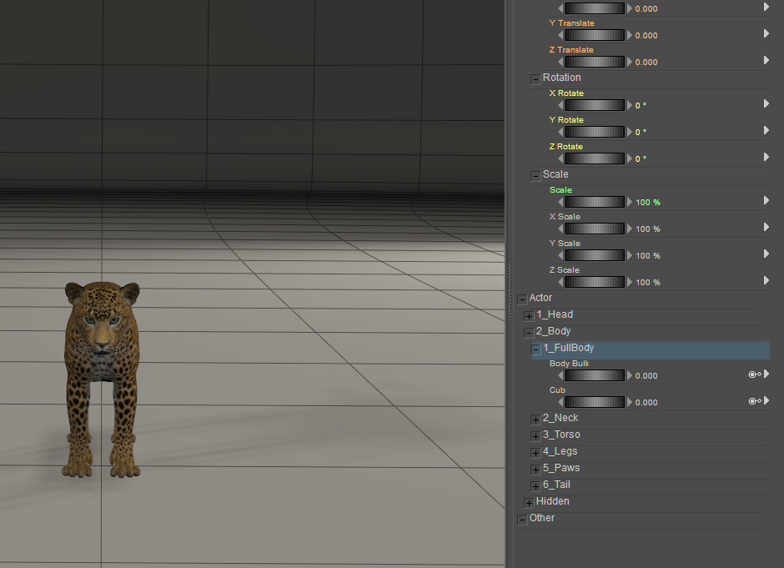The image size is (784, 568).
Task: Click the Y Rotate dial left decrement arrow
Action: (x=560, y=132)
